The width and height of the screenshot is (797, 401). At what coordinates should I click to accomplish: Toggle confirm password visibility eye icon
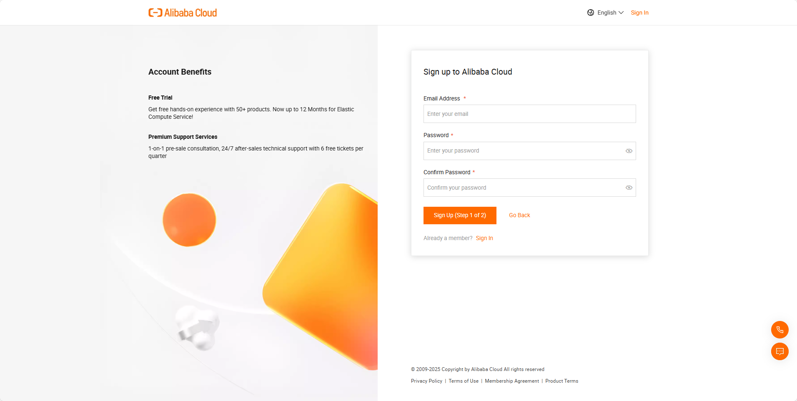tap(629, 188)
